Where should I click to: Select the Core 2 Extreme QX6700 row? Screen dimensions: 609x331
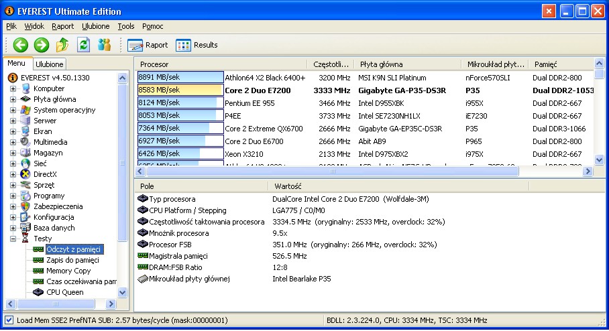click(264, 128)
